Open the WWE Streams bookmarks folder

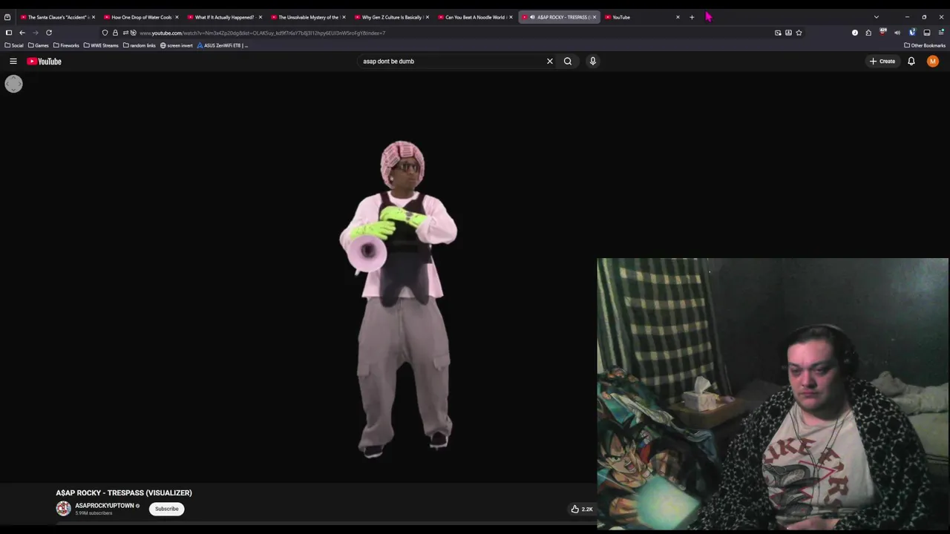pyautogui.click(x=101, y=45)
